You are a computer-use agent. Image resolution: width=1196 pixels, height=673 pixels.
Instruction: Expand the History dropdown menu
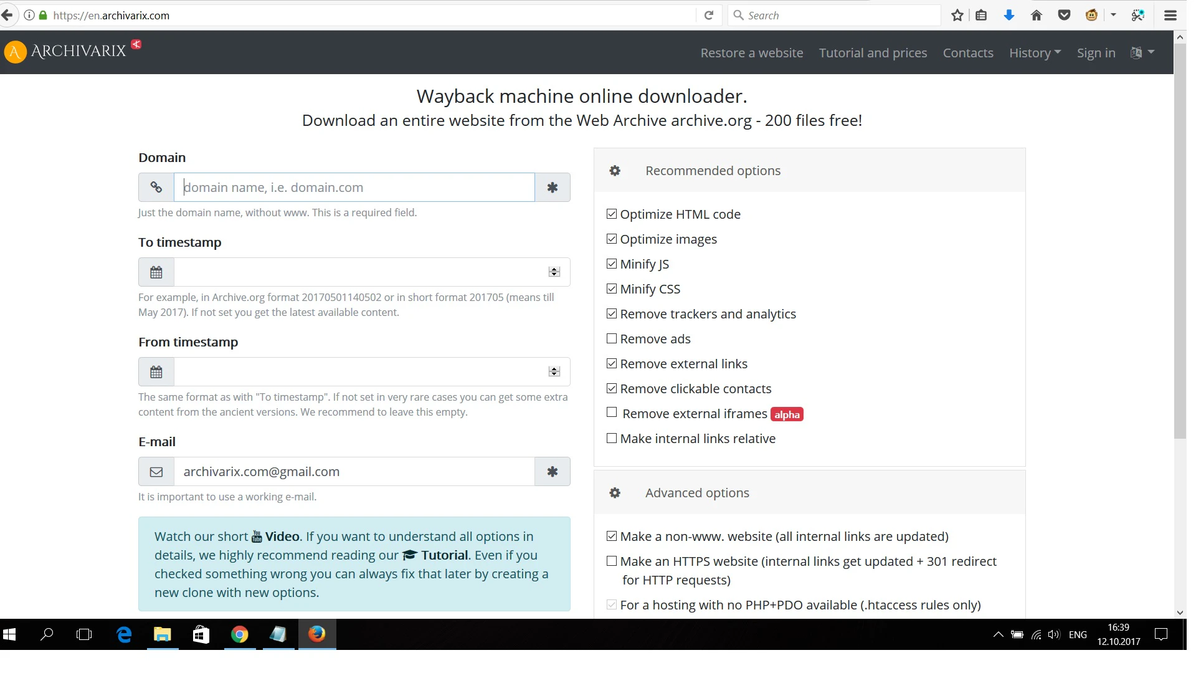1035,53
